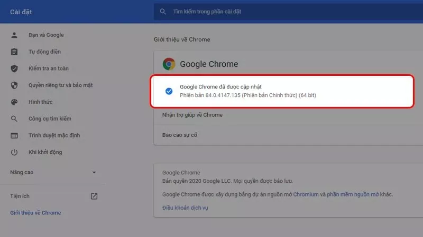The image size is (423, 237).
Task: Select Quyền riêng tư và bảo mật
Action: pyautogui.click(x=60, y=85)
